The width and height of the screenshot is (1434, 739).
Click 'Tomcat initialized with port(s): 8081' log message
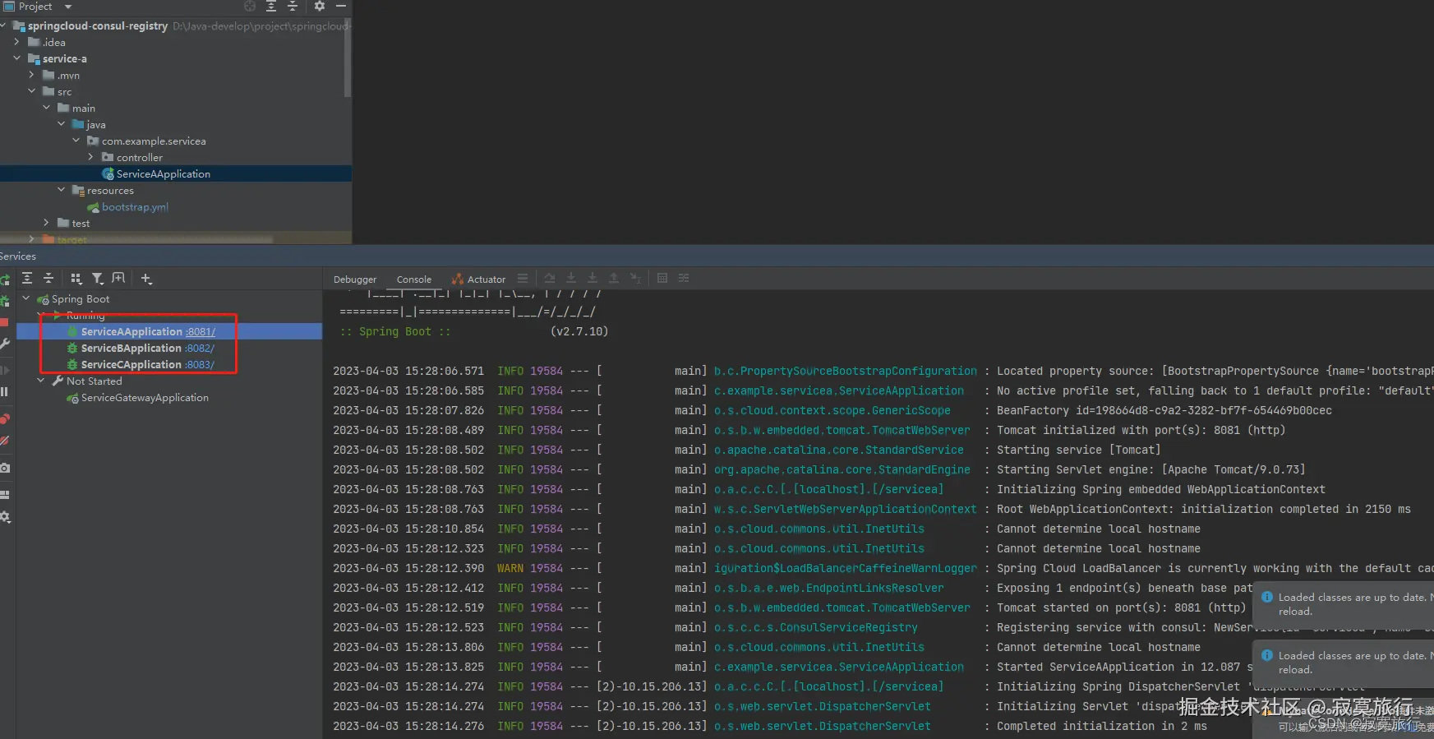pyautogui.click(x=1141, y=430)
